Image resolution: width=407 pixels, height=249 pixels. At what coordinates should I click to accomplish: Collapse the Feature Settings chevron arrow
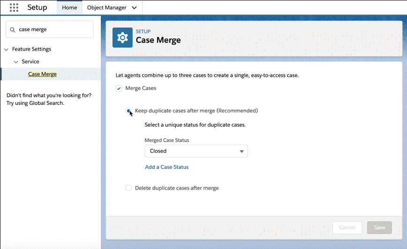click(6, 49)
